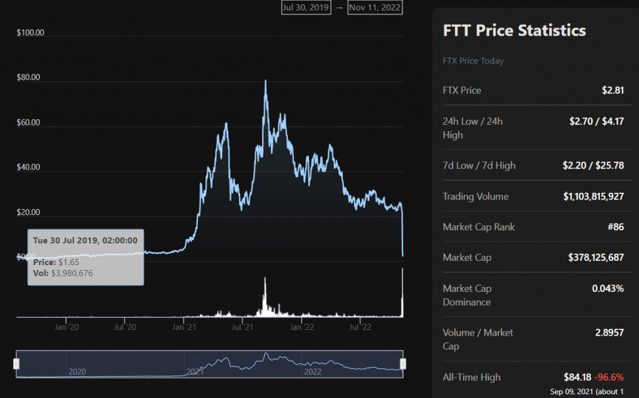
Task: Click the price peak near $80 on chart
Action: (x=266, y=81)
